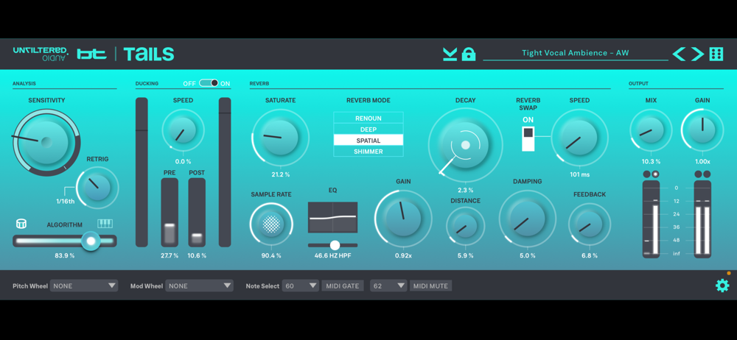This screenshot has width=737, height=340.
Task: Go to previous preset arrow
Action: pos(679,54)
